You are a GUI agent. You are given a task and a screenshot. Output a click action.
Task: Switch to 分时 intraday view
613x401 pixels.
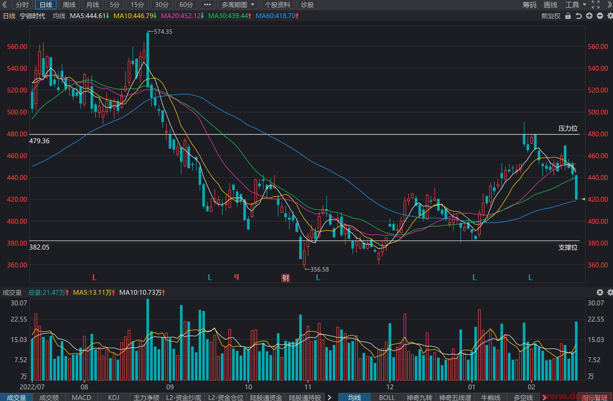pyautogui.click(x=22, y=5)
